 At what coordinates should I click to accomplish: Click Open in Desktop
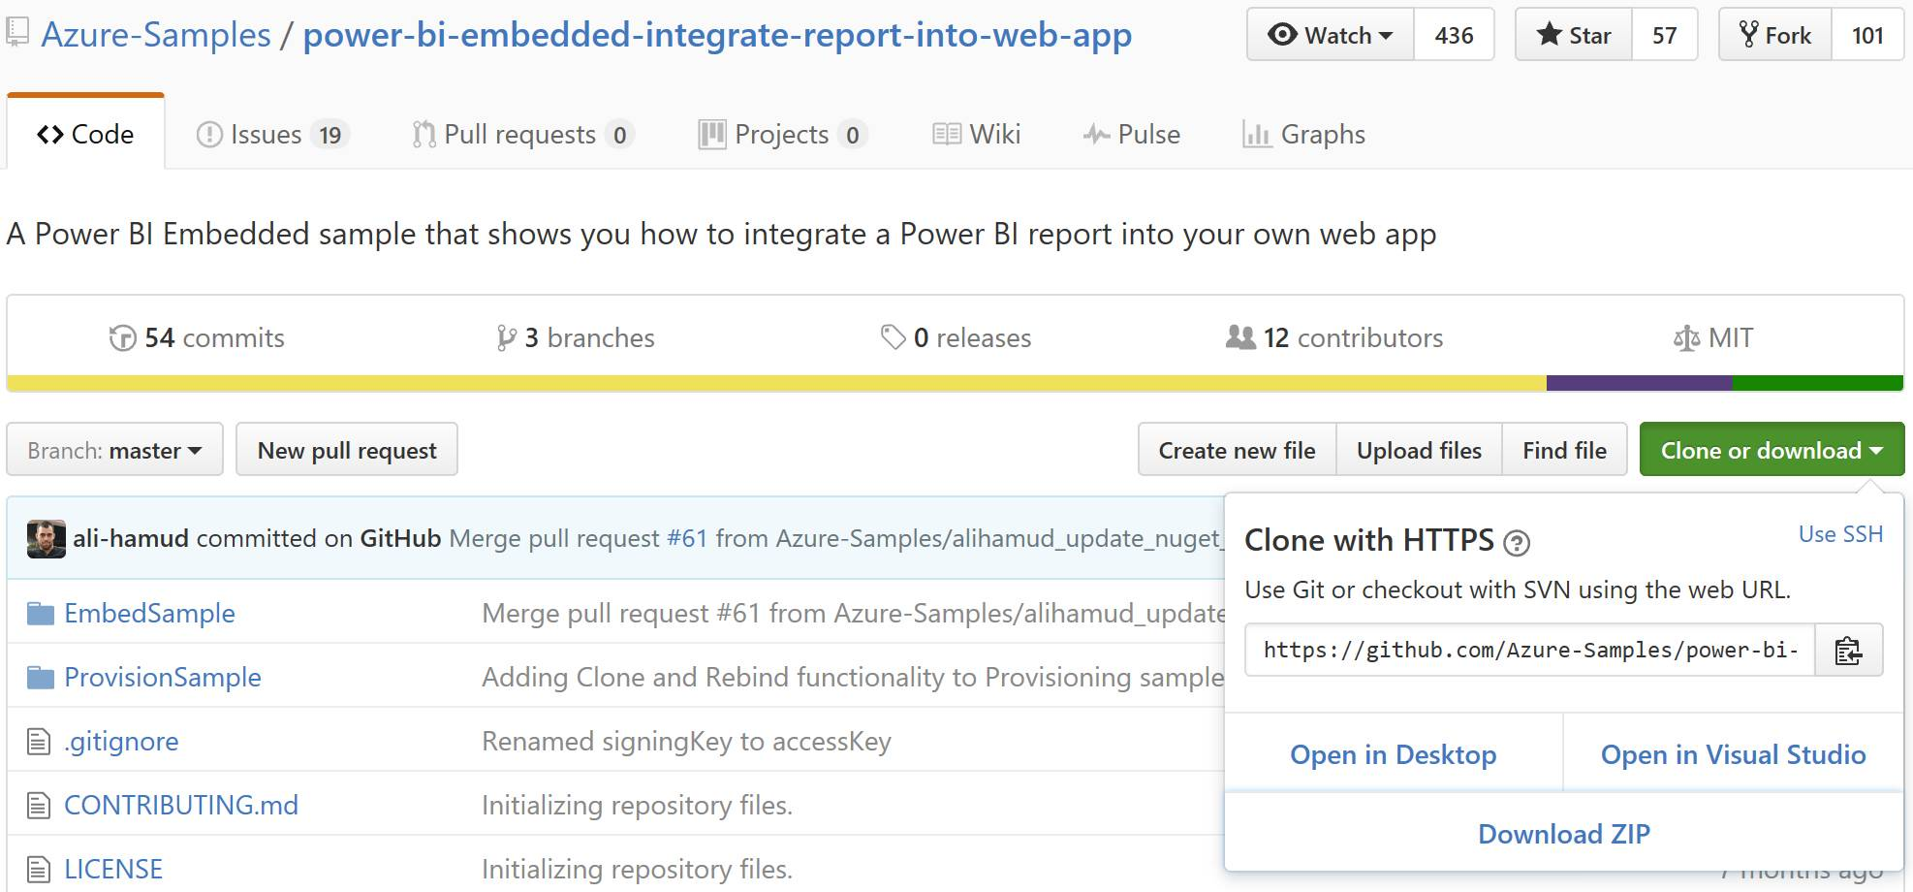tap(1394, 754)
